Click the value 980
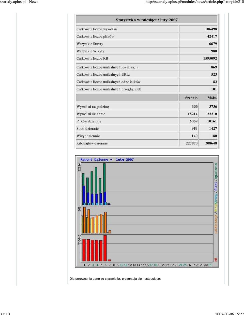This screenshot has height=315, width=244. [214, 51]
